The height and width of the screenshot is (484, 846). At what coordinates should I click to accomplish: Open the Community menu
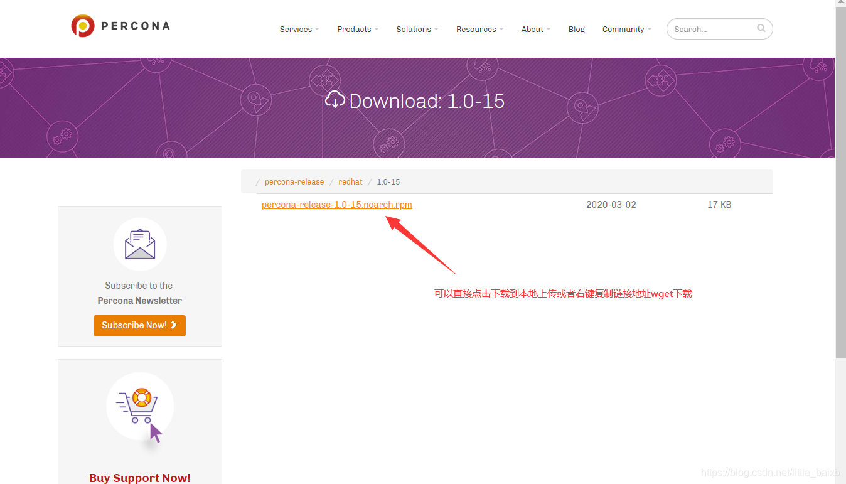627,30
